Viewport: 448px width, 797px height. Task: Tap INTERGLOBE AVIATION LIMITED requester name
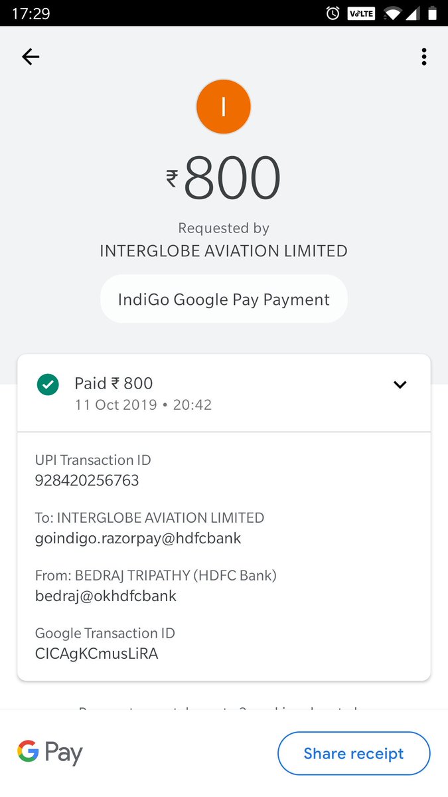(x=224, y=251)
